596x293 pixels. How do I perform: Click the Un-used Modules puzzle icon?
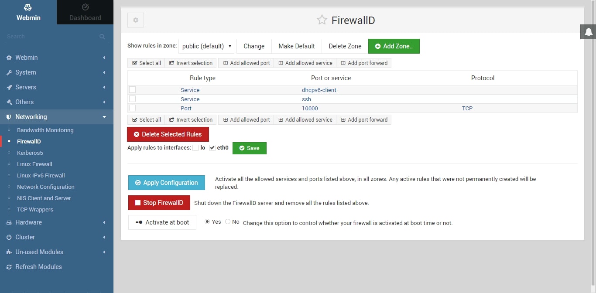pyautogui.click(x=9, y=252)
